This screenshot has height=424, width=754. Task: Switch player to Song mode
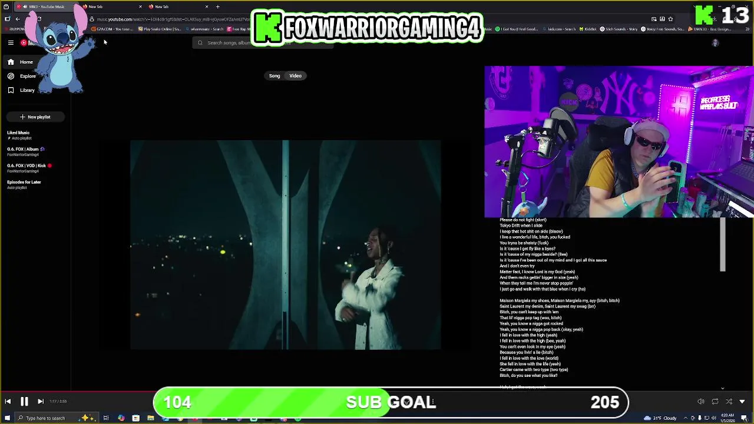pyautogui.click(x=275, y=75)
